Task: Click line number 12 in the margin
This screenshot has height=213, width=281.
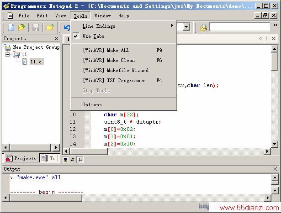Action: [x=73, y=129]
